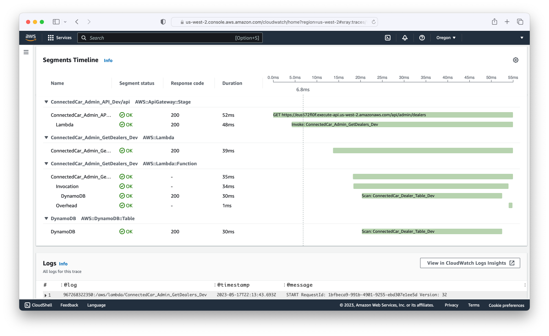This screenshot has height=336, width=549.
Task: Collapse the ConnectedCar_Admin_API_Dev/api group
Action: pyautogui.click(x=46, y=102)
